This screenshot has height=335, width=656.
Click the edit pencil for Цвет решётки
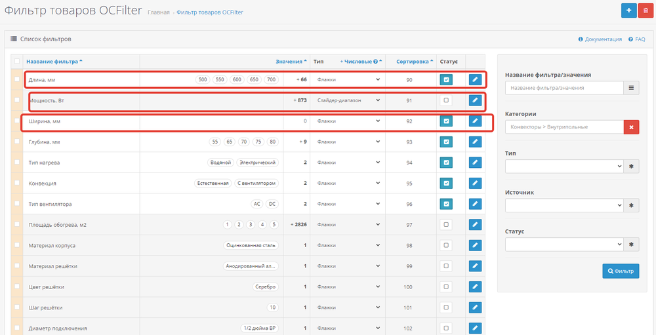click(476, 287)
